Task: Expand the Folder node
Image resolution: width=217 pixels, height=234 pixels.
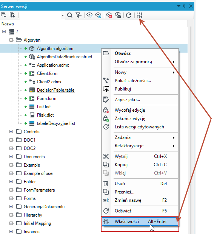Action: [11, 182]
